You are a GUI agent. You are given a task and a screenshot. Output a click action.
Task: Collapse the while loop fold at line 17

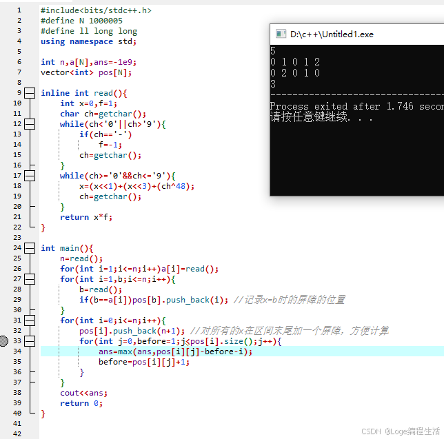(30, 176)
